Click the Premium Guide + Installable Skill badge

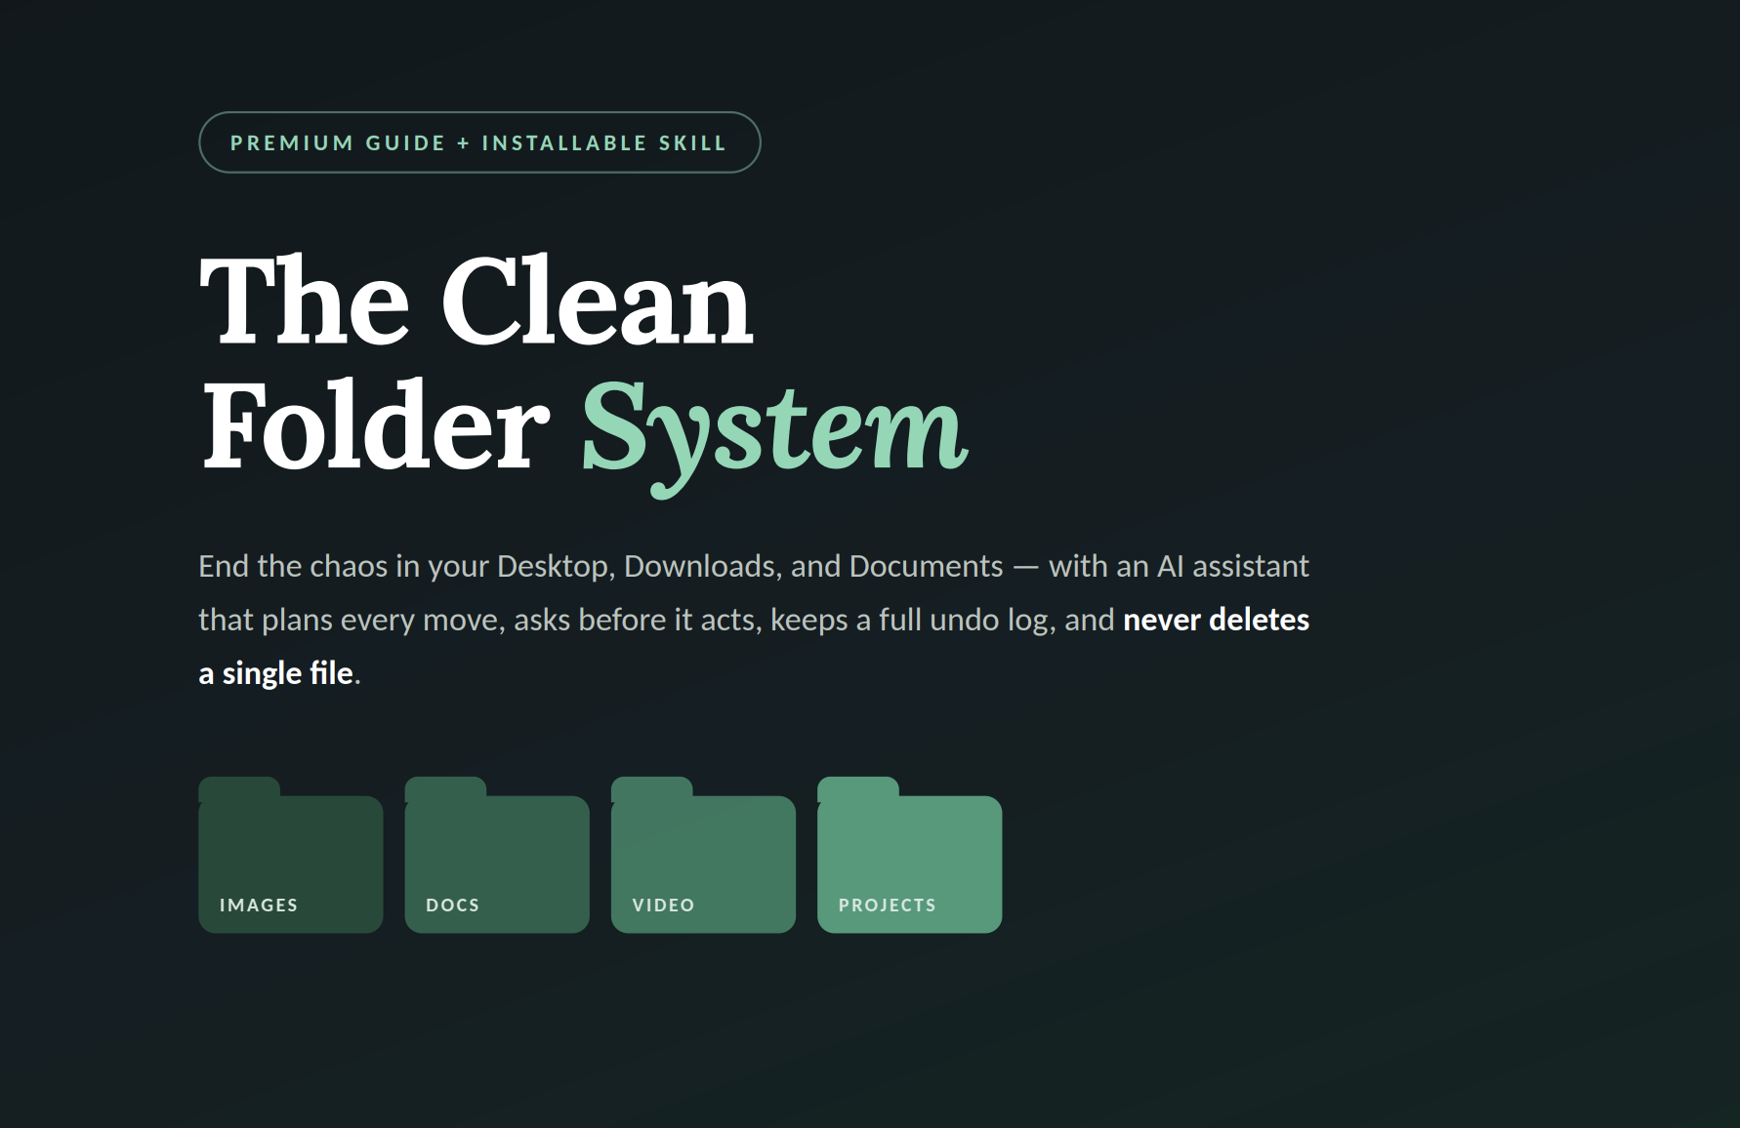479,142
